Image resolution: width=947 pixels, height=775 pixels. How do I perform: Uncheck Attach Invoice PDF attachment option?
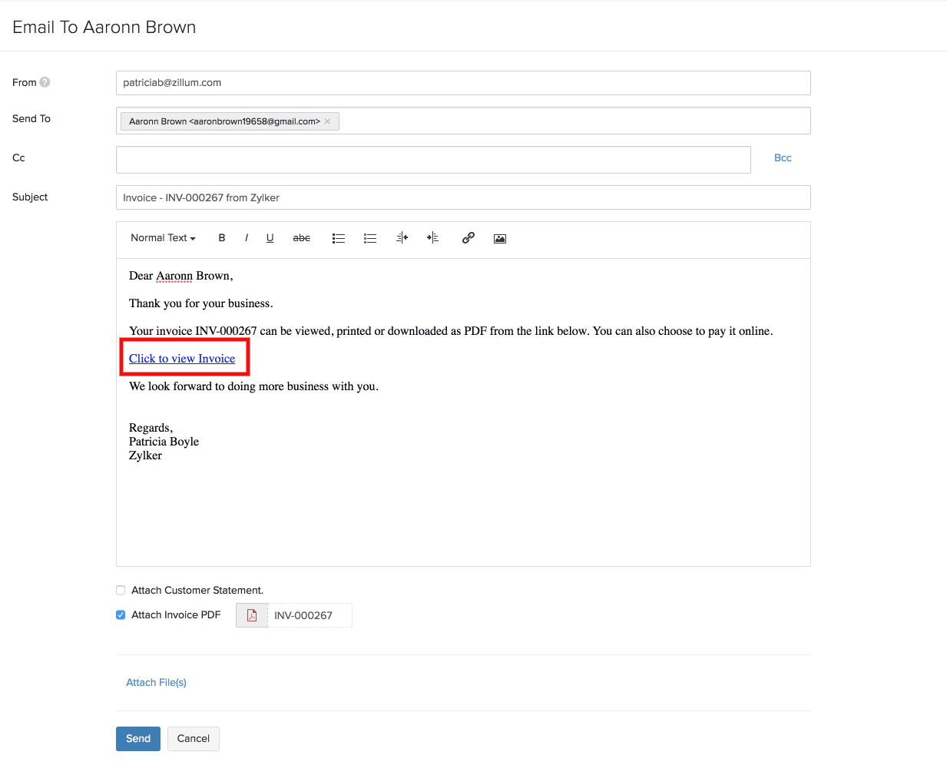tap(121, 614)
